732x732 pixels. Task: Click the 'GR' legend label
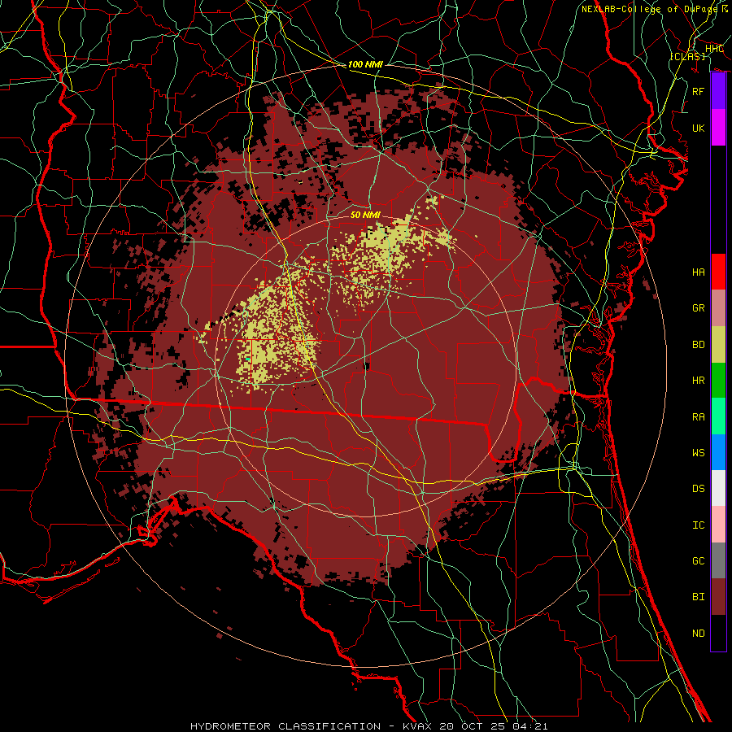click(699, 308)
